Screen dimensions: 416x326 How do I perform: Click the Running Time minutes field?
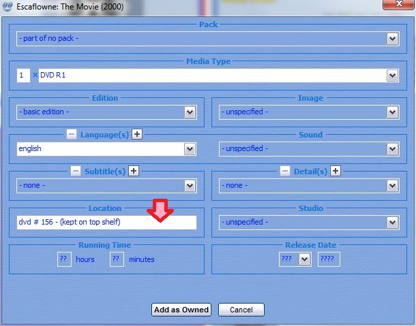117,259
